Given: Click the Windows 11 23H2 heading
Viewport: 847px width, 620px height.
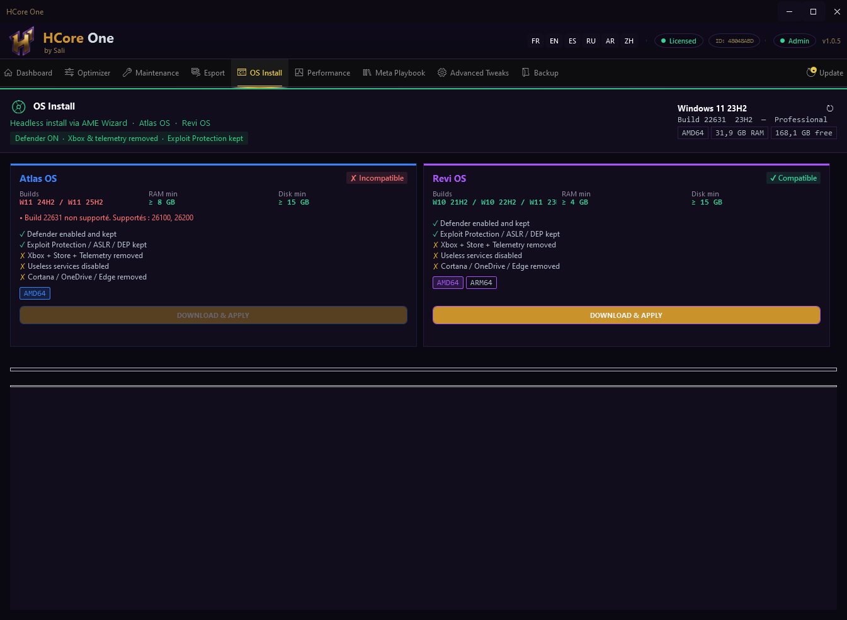Looking at the screenshot, I should click(712, 108).
